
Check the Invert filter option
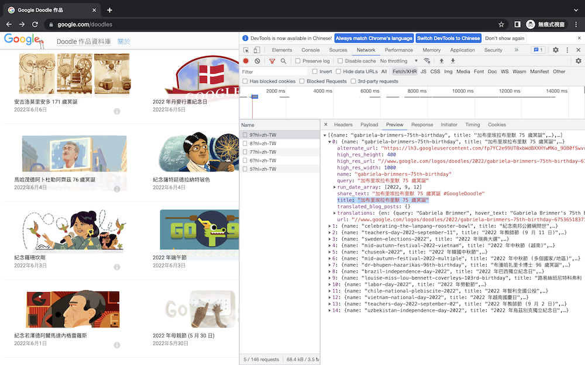tap(315, 71)
